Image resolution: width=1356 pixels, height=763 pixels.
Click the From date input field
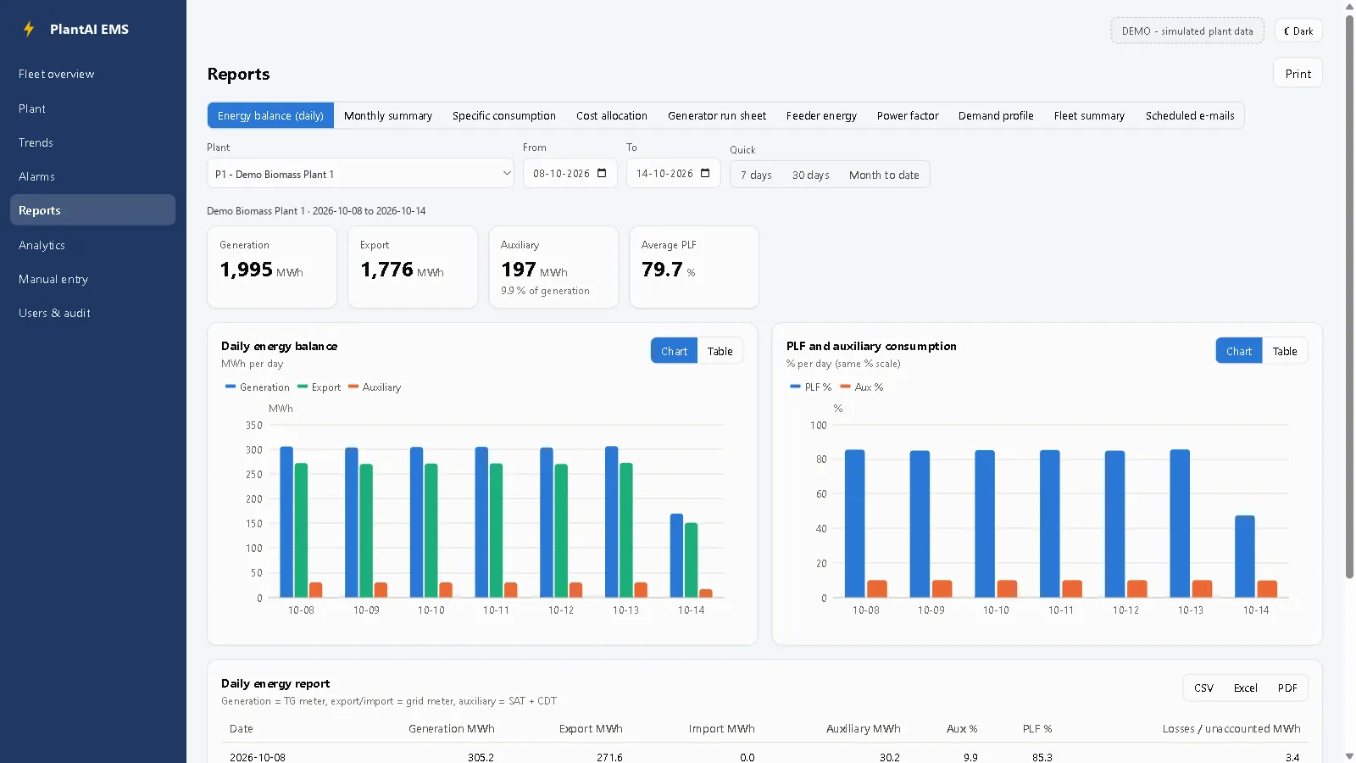570,173
